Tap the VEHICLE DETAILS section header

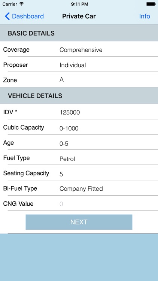pos(79,96)
